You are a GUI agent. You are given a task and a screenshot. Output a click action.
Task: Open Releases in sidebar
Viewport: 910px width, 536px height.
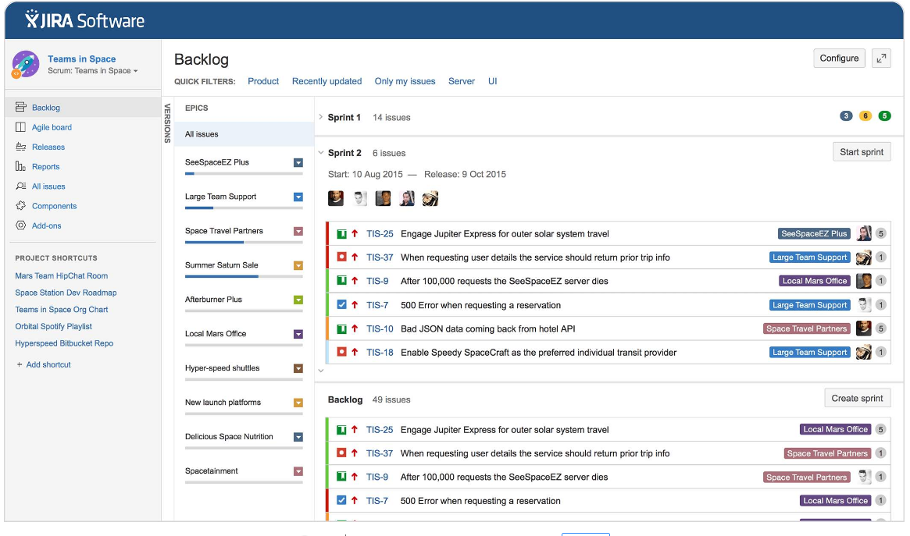48,147
